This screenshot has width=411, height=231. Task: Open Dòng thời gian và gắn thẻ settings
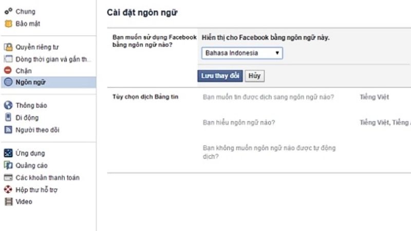coord(53,60)
